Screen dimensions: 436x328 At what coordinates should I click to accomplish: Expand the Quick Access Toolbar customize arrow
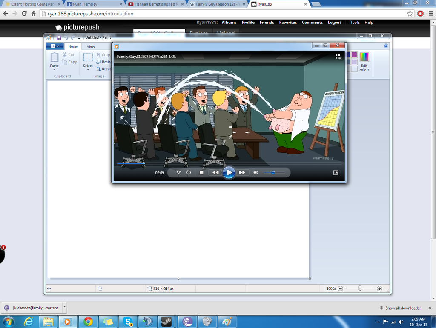pyautogui.click(x=79, y=38)
